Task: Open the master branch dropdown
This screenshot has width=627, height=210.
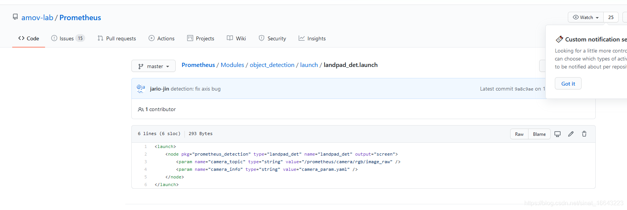Action: click(x=154, y=66)
